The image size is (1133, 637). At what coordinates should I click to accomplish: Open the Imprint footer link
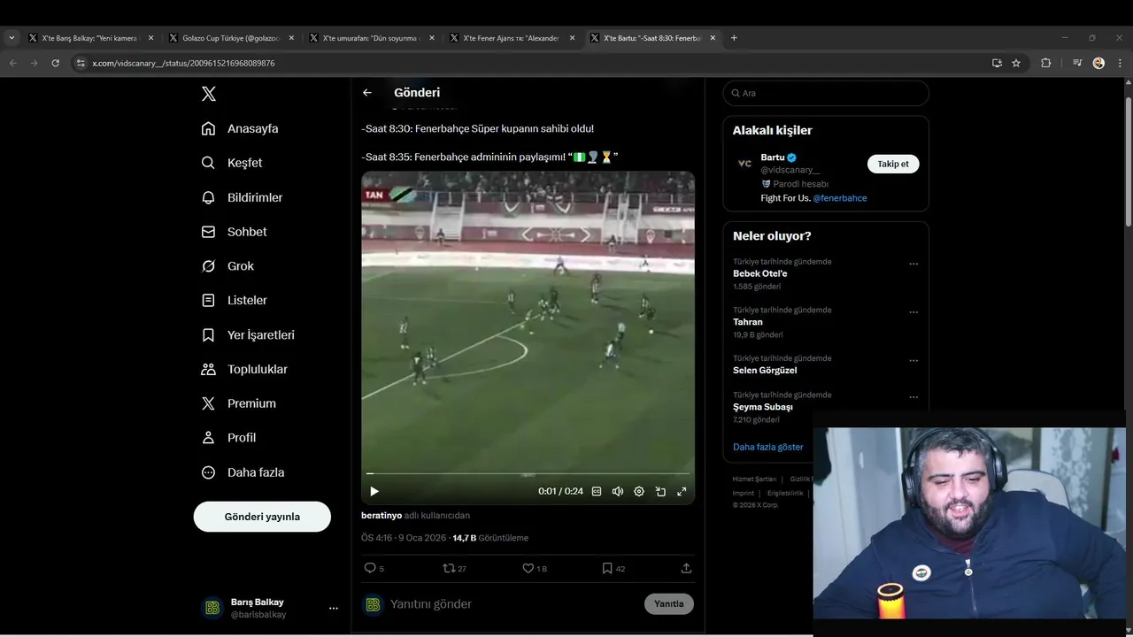pyautogui.click(x=744, y=493)
